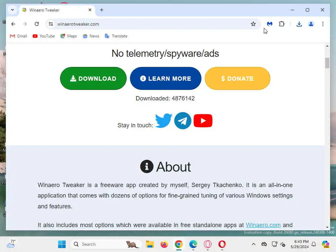Reload the Winaero Tweaker page
This screenshot has width=336, height=252.
pyautogui.click(x=37, y=24)
